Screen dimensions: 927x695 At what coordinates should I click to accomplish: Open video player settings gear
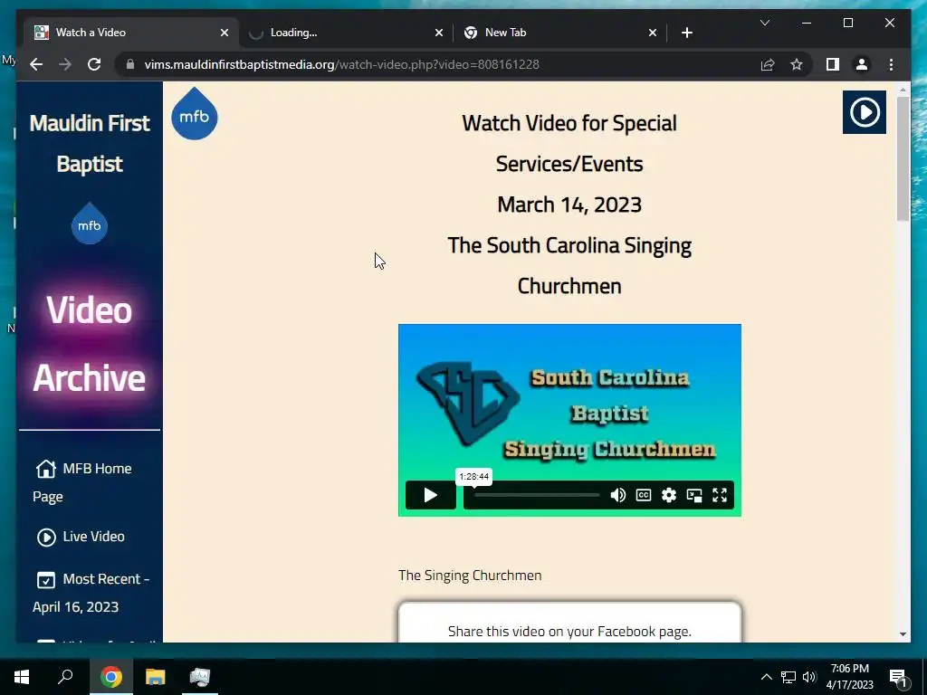coord(669,495)
